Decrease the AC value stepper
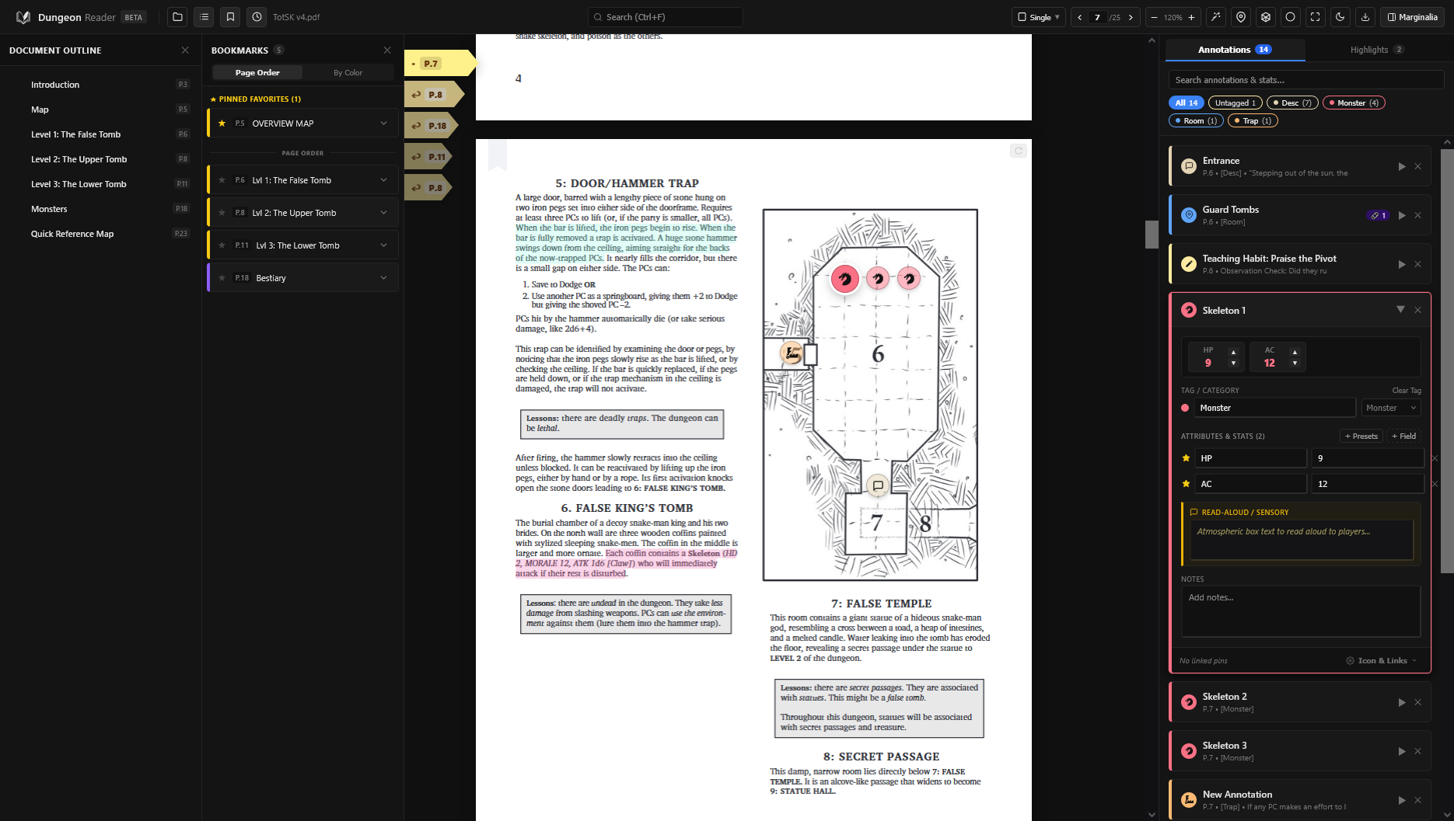 1295,363
